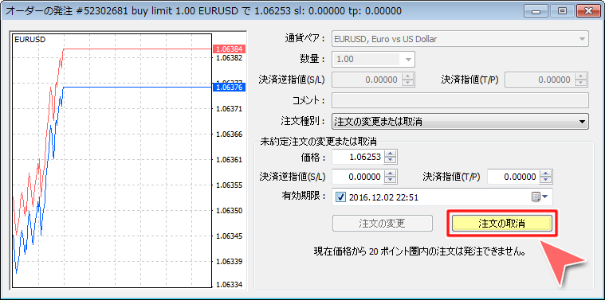Image resolution: width=605 pixels, height=300 pixels.
Task: Click the 未約定注文の変更または取消 group label
Action: pyautogui.click(x=319, y=141)
